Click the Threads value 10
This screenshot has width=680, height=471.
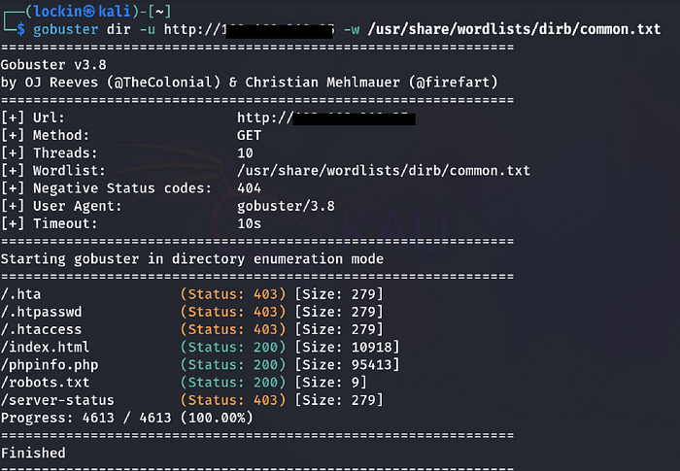[x=245, y=153]
